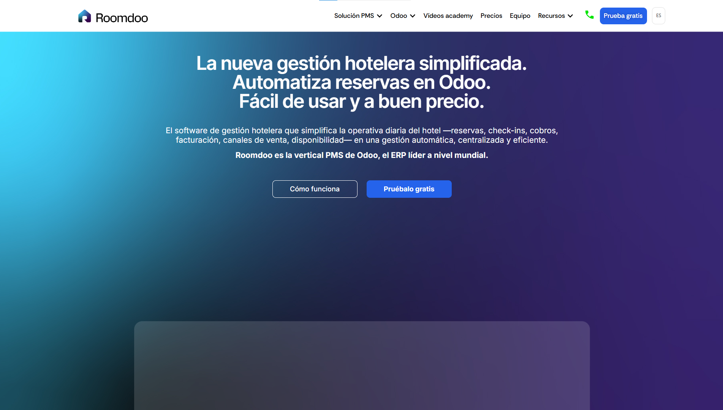Click the bold text 'Roomdoo es la vertical PMS de Odoo'
The image size is (723, 410).
[307, 155]
